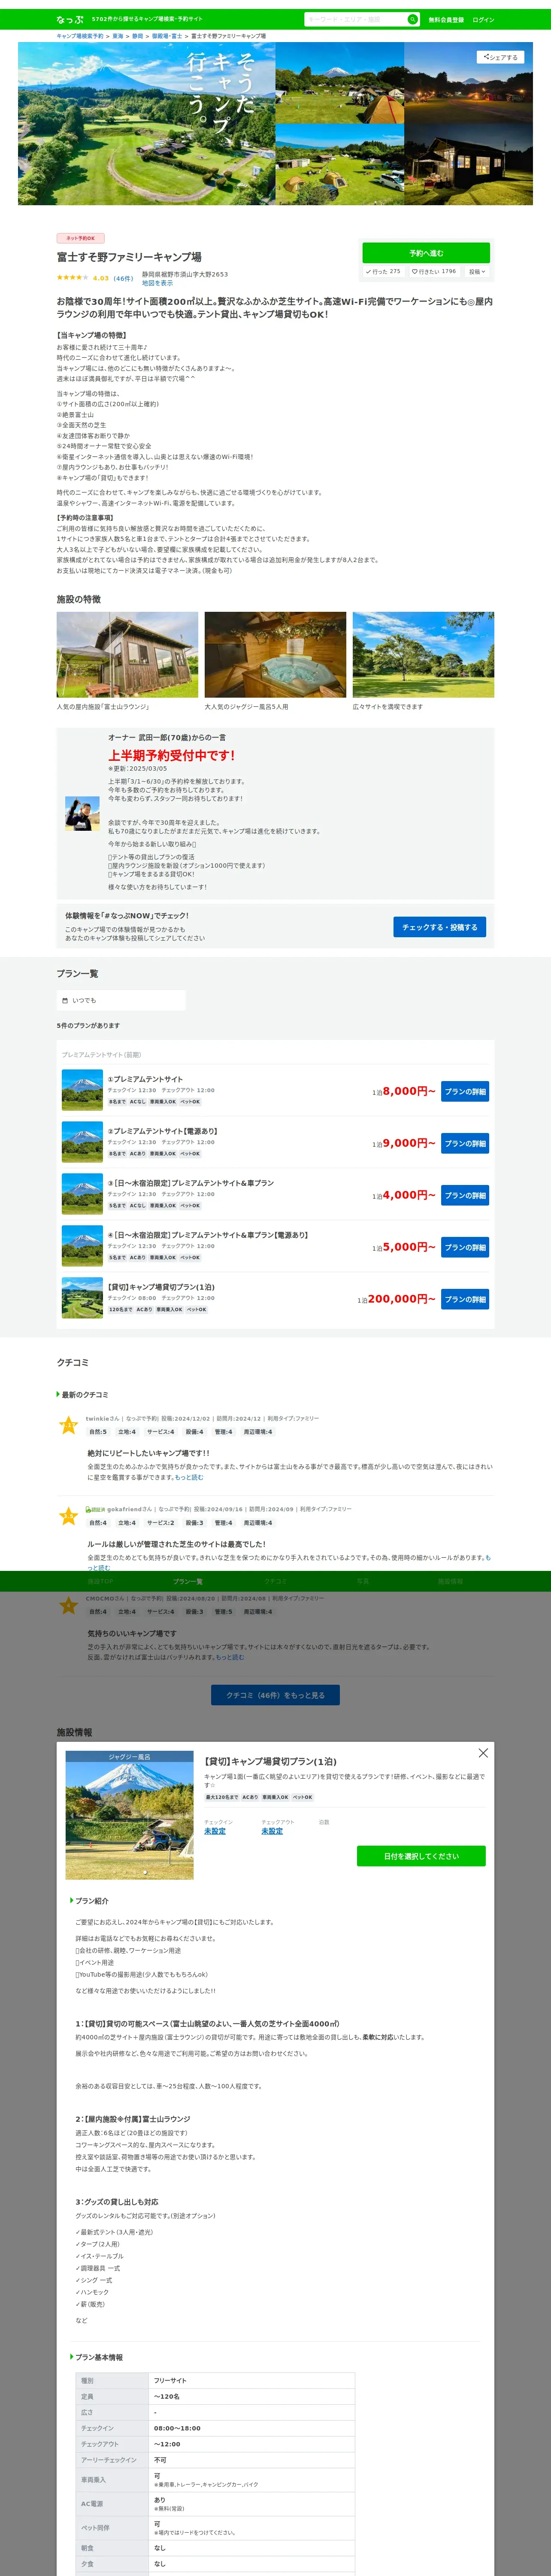This screenshot has height=2576, width=551.
Task: Expand もっと読む on 絶対にリピートしたい review
Action: (189, 1477)
